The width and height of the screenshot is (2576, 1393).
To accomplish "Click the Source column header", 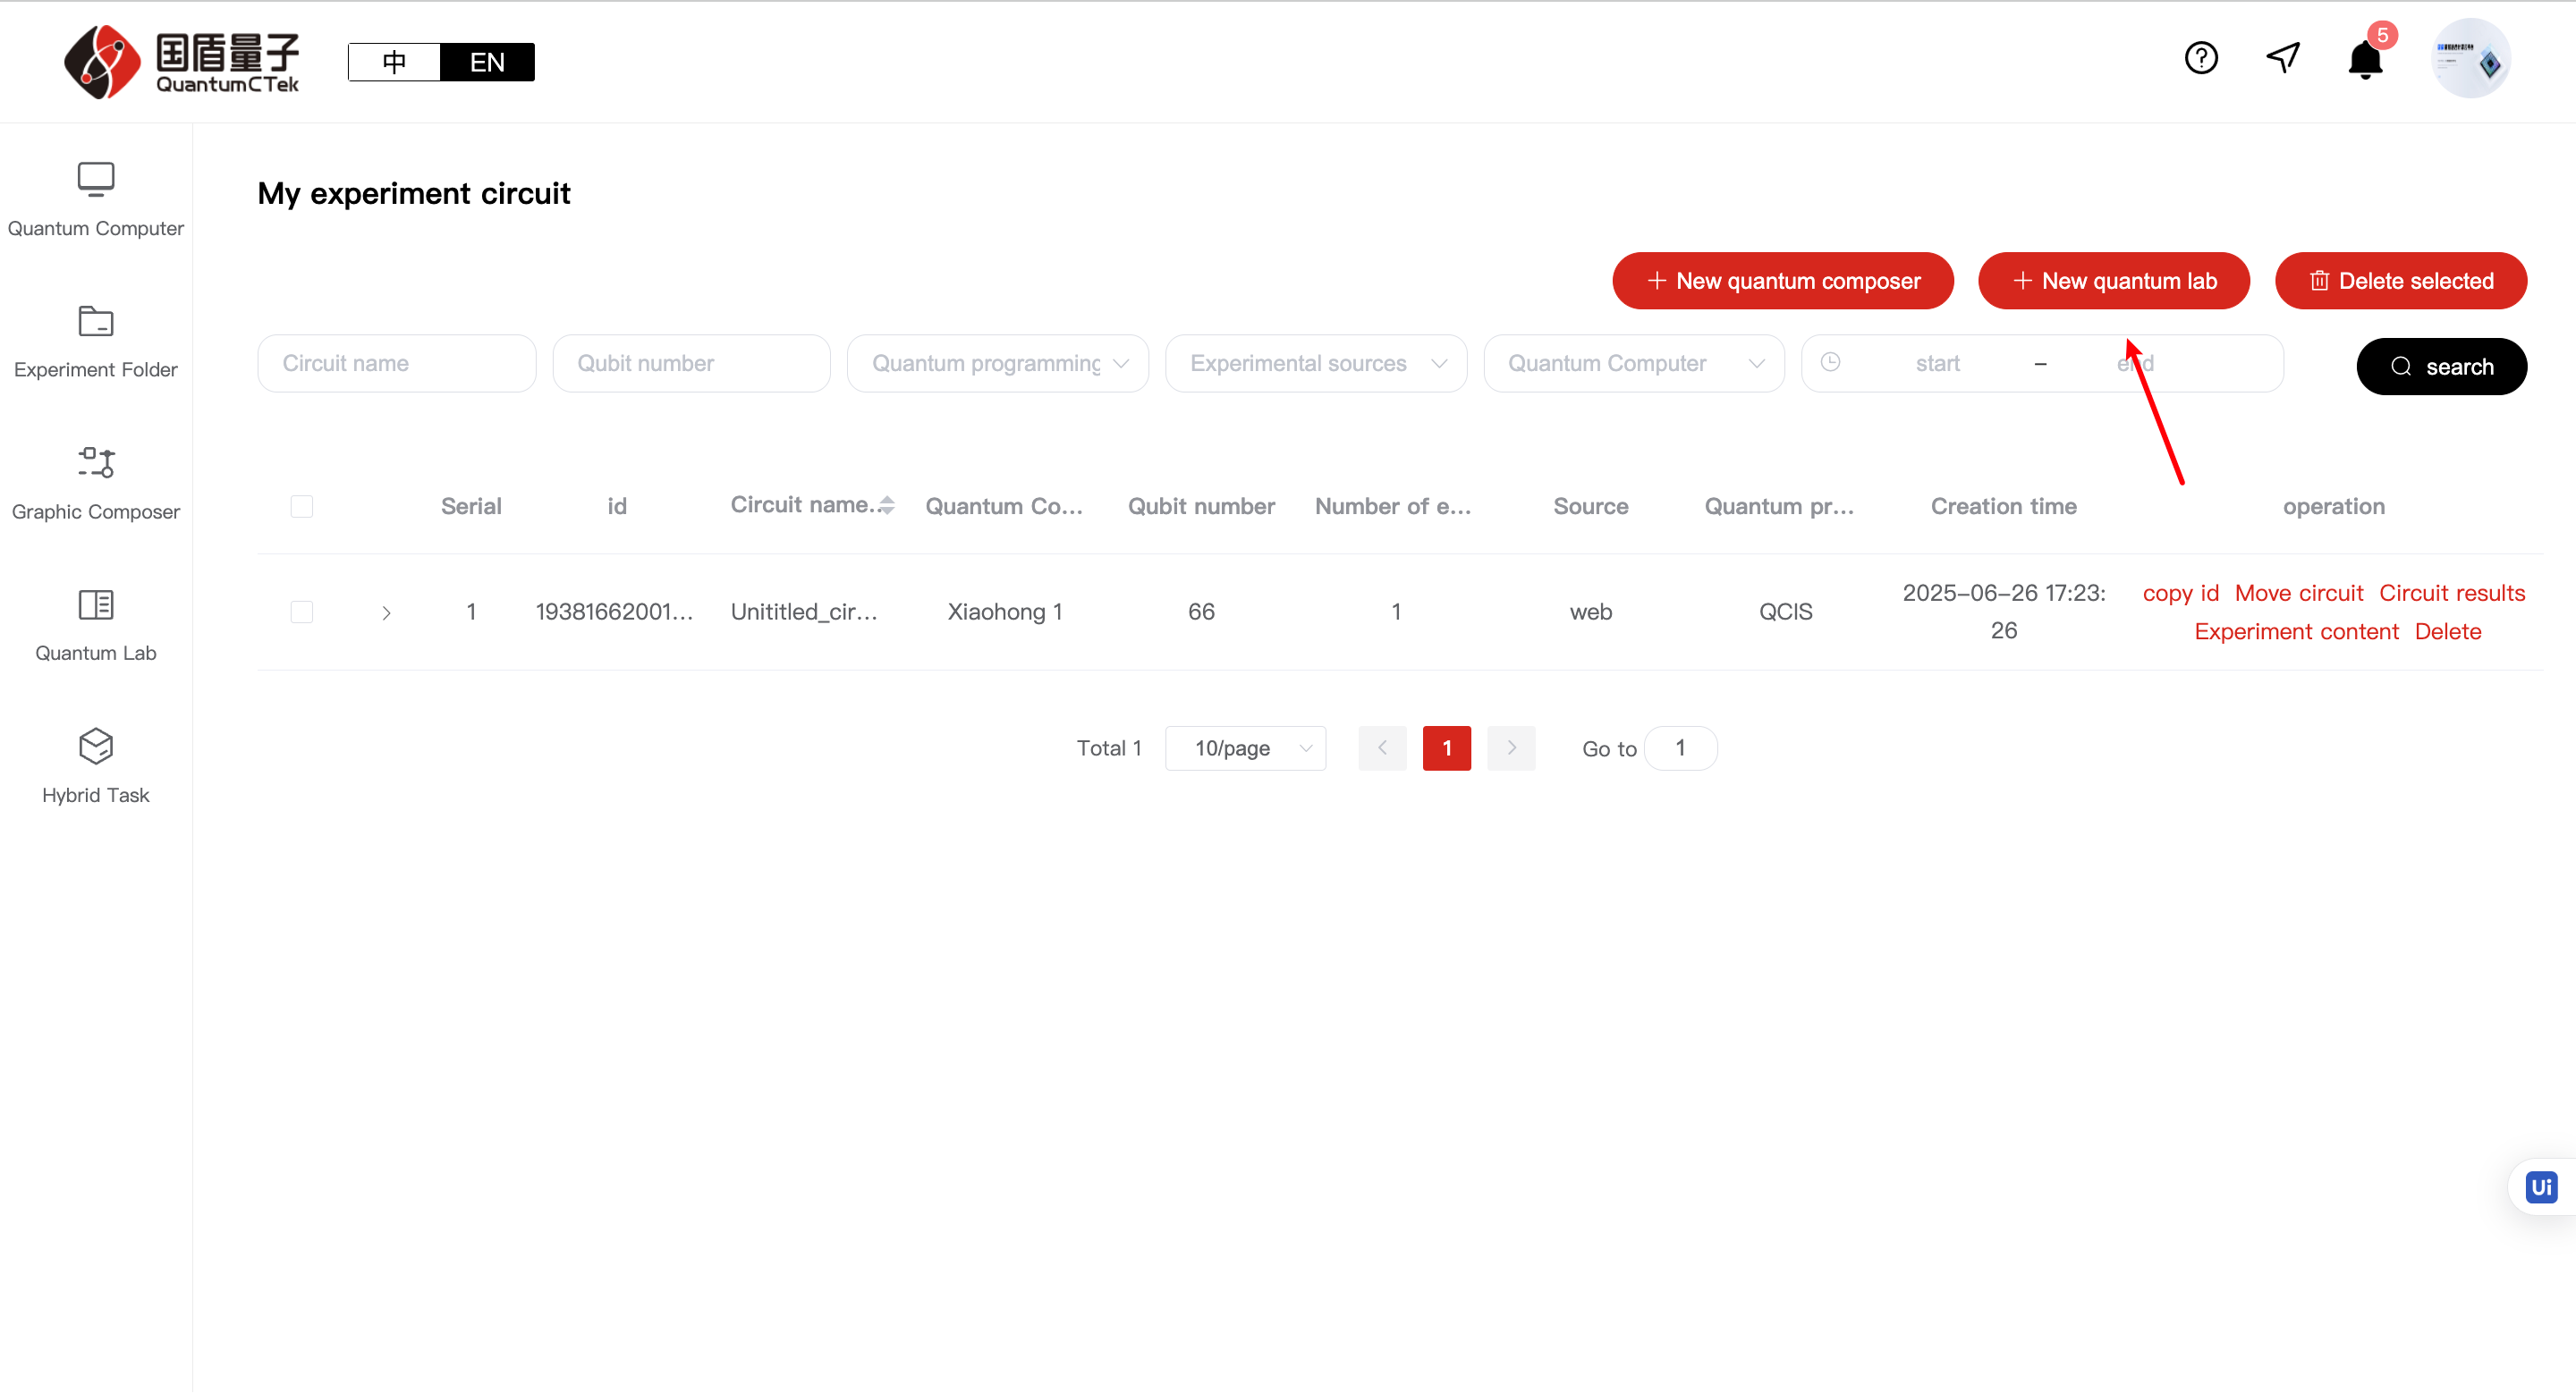I will (x=1590, y=507).
